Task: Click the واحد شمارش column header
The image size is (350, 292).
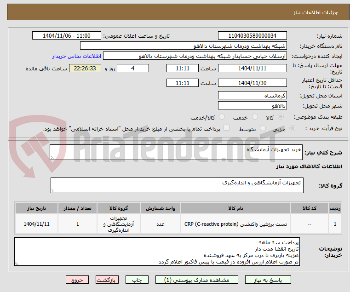Action: (x=160, y=208)
